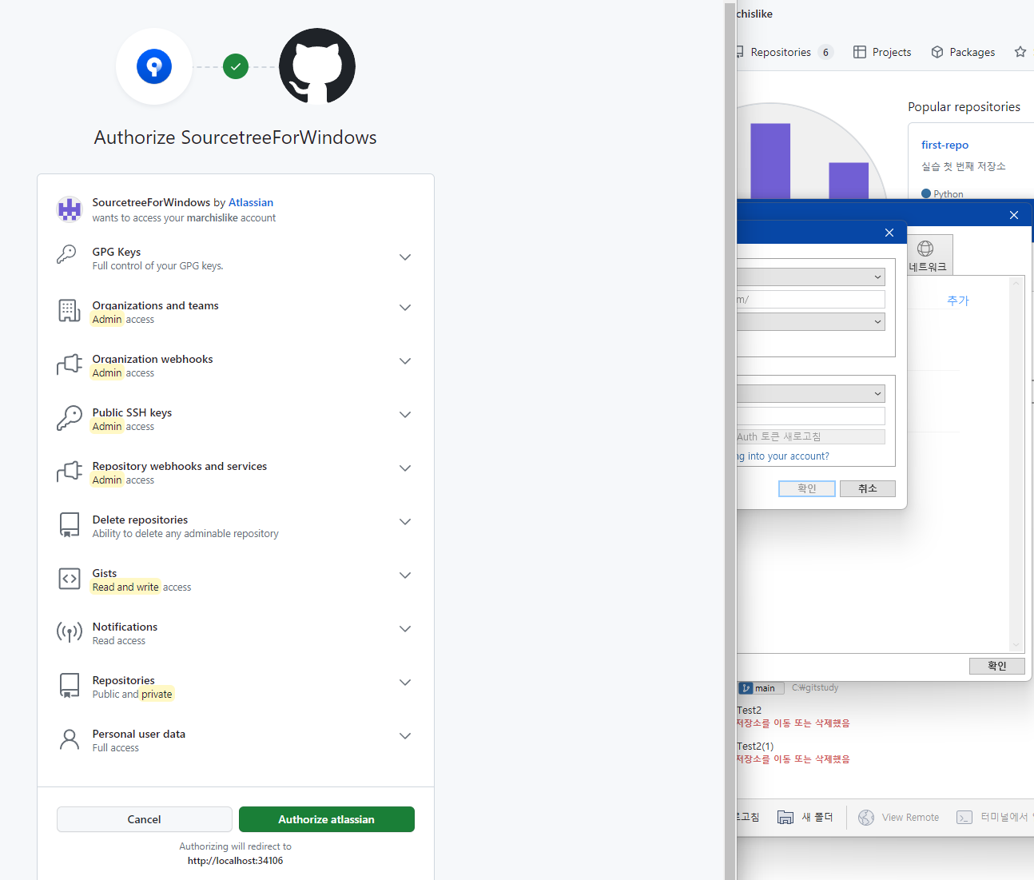Expand the Gists permission chevron
Image resolution: width=1034 pixels, height=880 pixels.
[405, 575]
